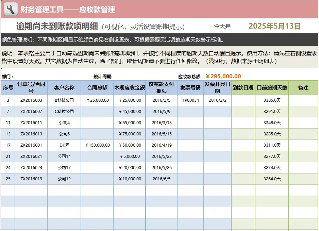Click customer name 公司14
Screen dimensions: 319x231
click(64, 156)
